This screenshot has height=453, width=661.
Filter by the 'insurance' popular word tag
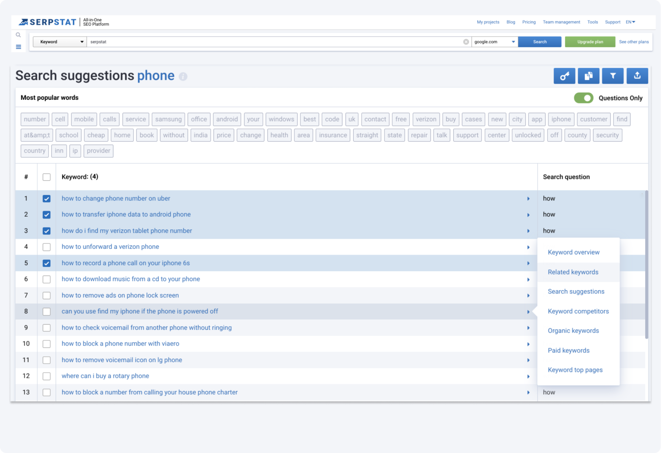(x=333, y=135)
